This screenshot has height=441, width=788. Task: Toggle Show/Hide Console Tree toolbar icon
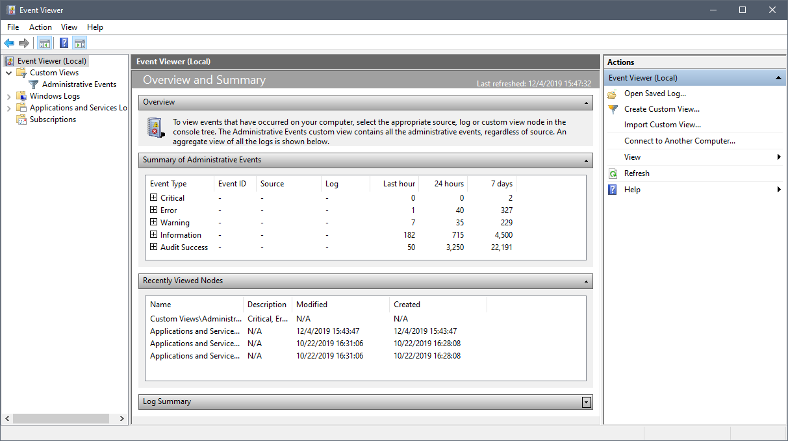tap(44, 44)
